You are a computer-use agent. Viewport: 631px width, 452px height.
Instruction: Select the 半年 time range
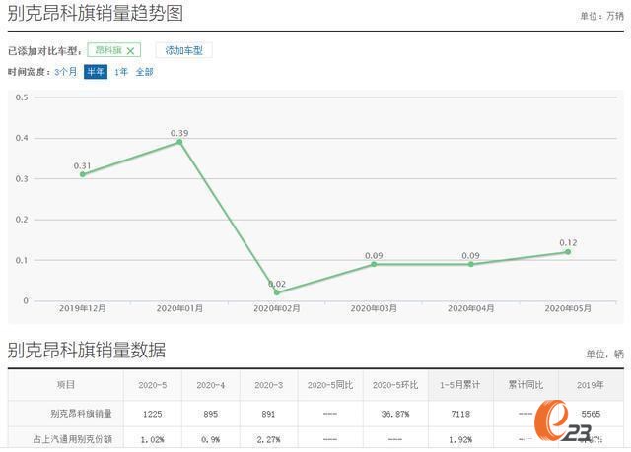(x=96, y=72)
